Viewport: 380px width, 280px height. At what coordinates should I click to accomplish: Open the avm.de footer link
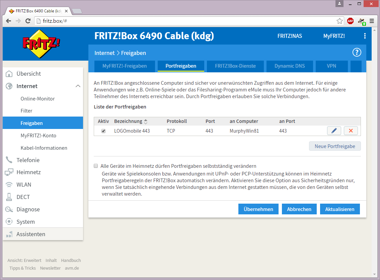coord(72,268)
